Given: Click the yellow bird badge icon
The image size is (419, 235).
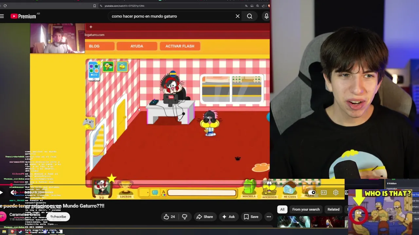Looking at the screenshot, I should (x=122, y=67).
